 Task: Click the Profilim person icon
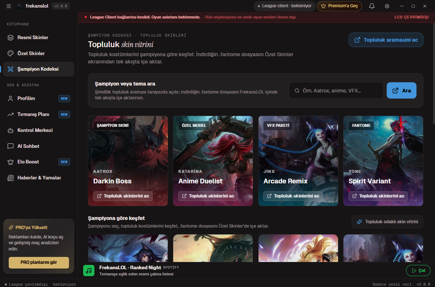(x=11, y=99)
